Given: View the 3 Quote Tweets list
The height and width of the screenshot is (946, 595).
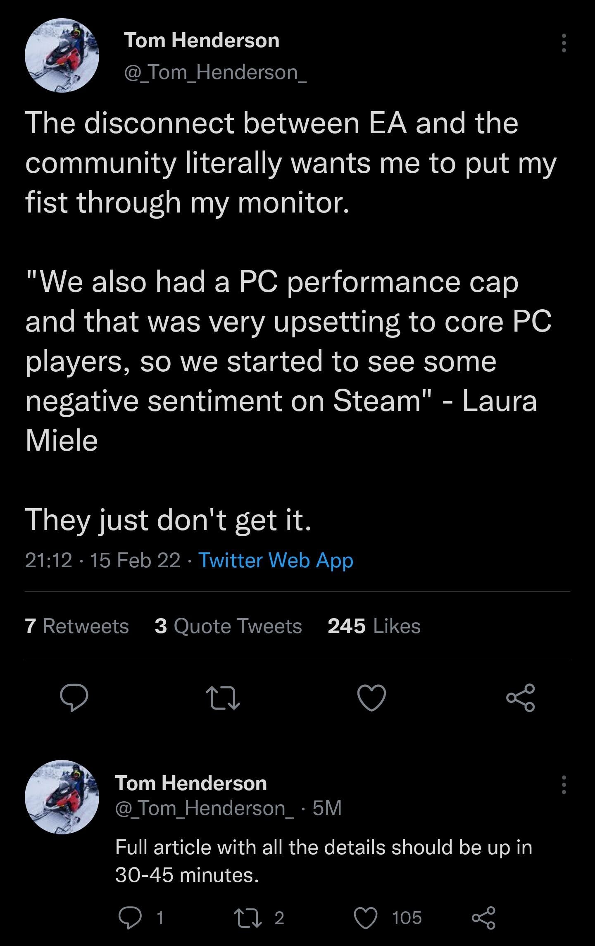Looking at the screenshot, I should tap(228, 626).
